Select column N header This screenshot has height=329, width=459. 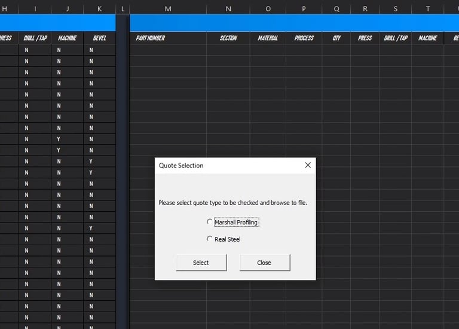[228, 9]
